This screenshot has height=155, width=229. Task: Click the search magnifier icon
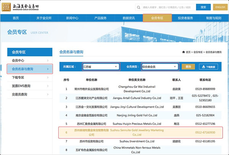click(139, 7)
